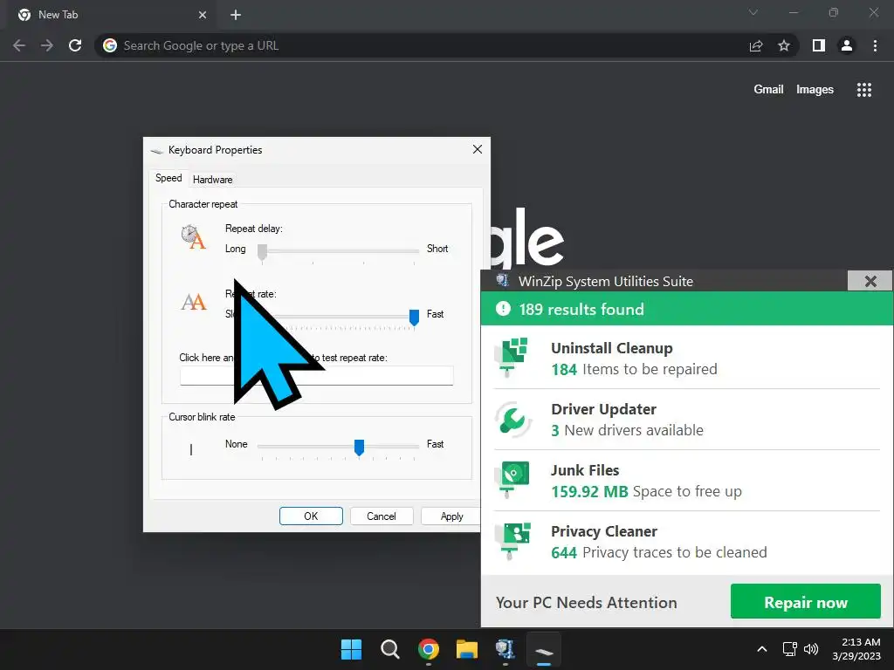The width and height of the screenshot is (894, 670).
Task: Bookmark this tab with the star icon
Action: tap(784, 45)
